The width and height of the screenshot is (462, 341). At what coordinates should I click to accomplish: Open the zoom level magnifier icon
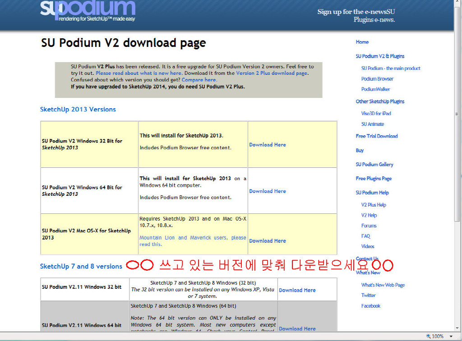429,336
